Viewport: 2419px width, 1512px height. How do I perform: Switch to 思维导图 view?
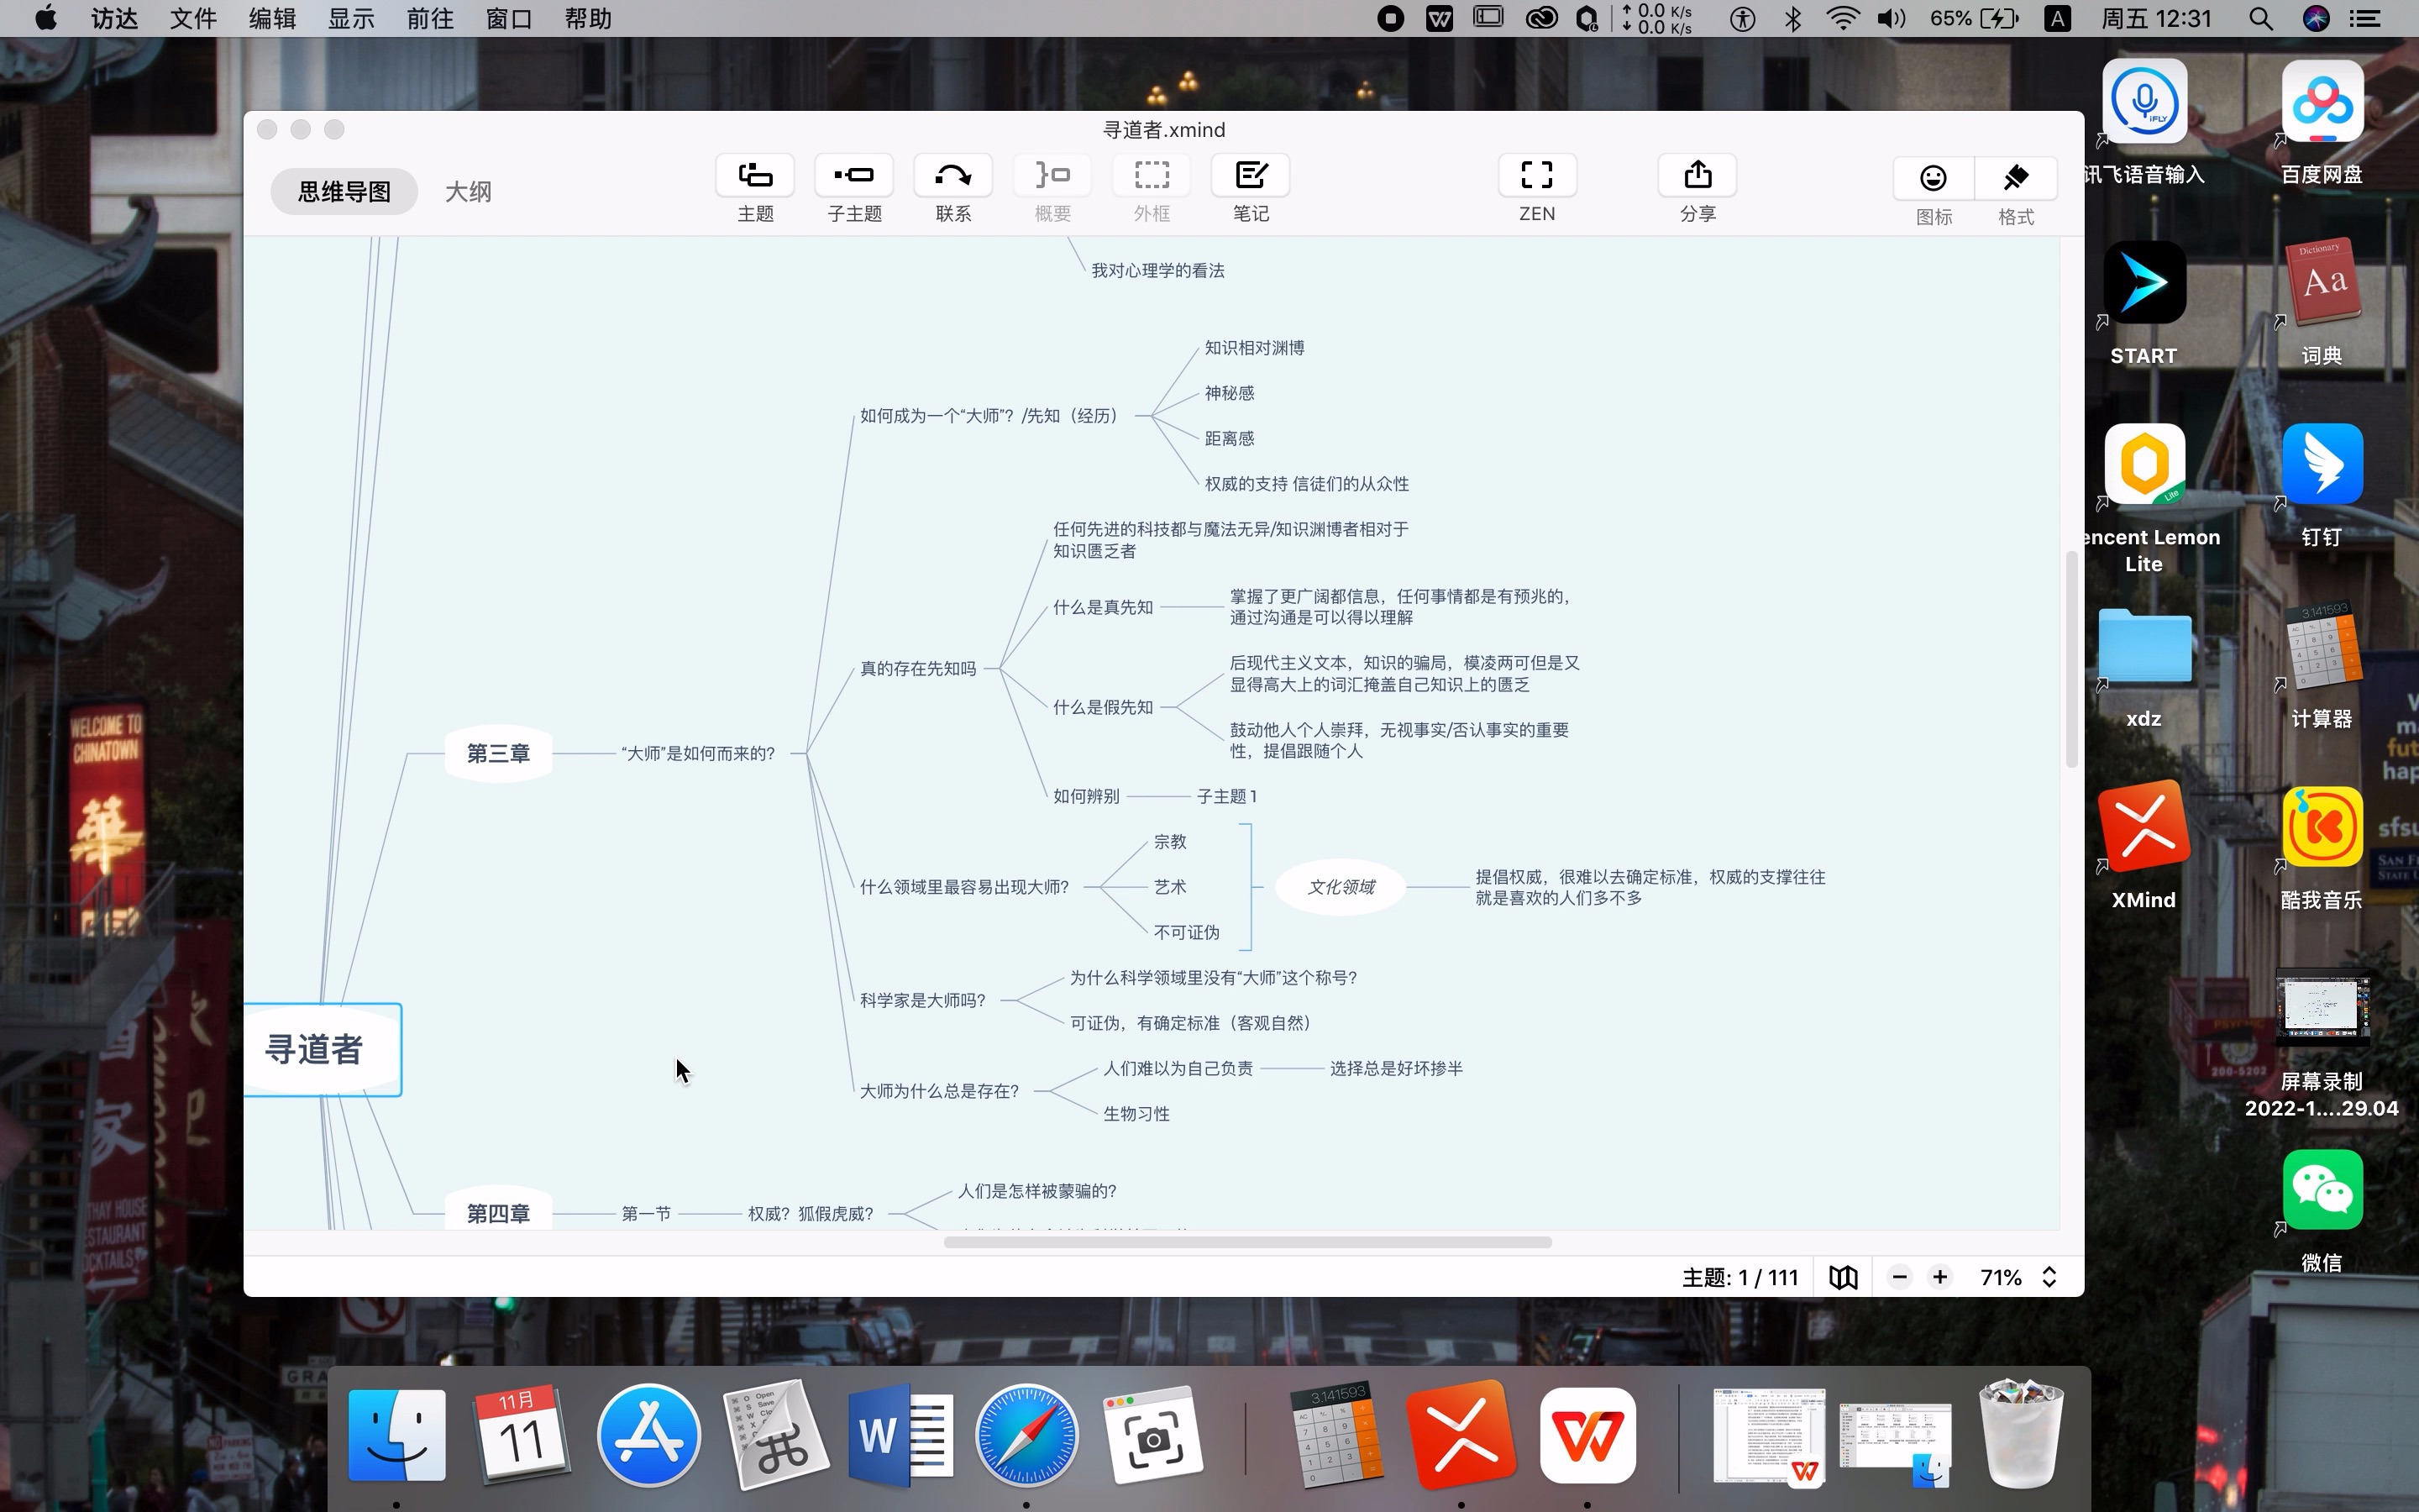pos(344,192)
